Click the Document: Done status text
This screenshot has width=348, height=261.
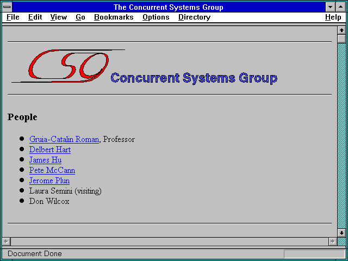pos(35,253)
